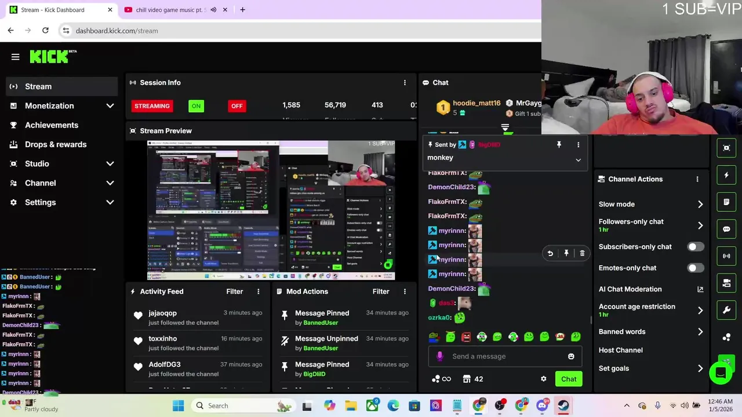742x417 pixels.
Task: Click the Activity Feed Filter button
Action: coord(234,291)
